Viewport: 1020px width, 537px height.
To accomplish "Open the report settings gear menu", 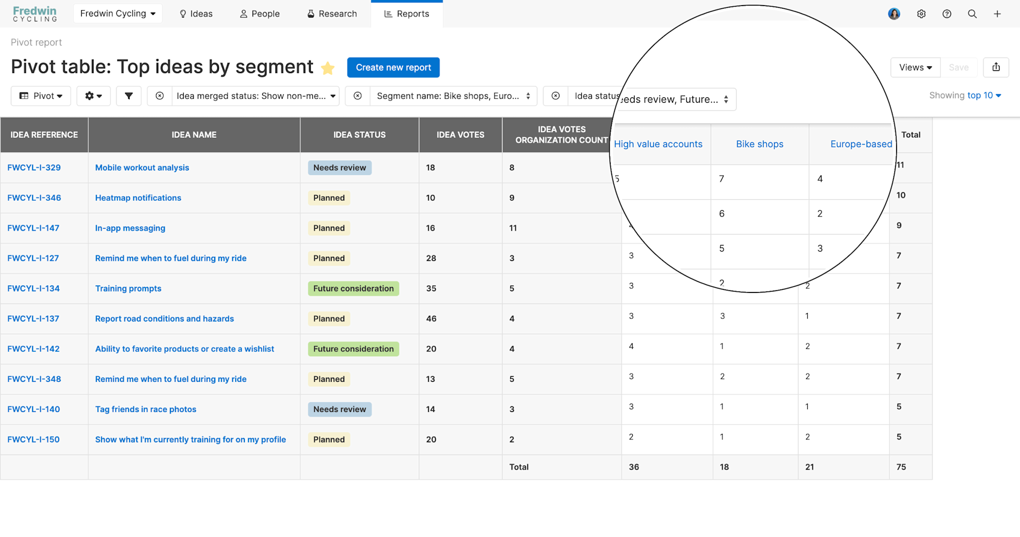I will click(x=93, y=96).
